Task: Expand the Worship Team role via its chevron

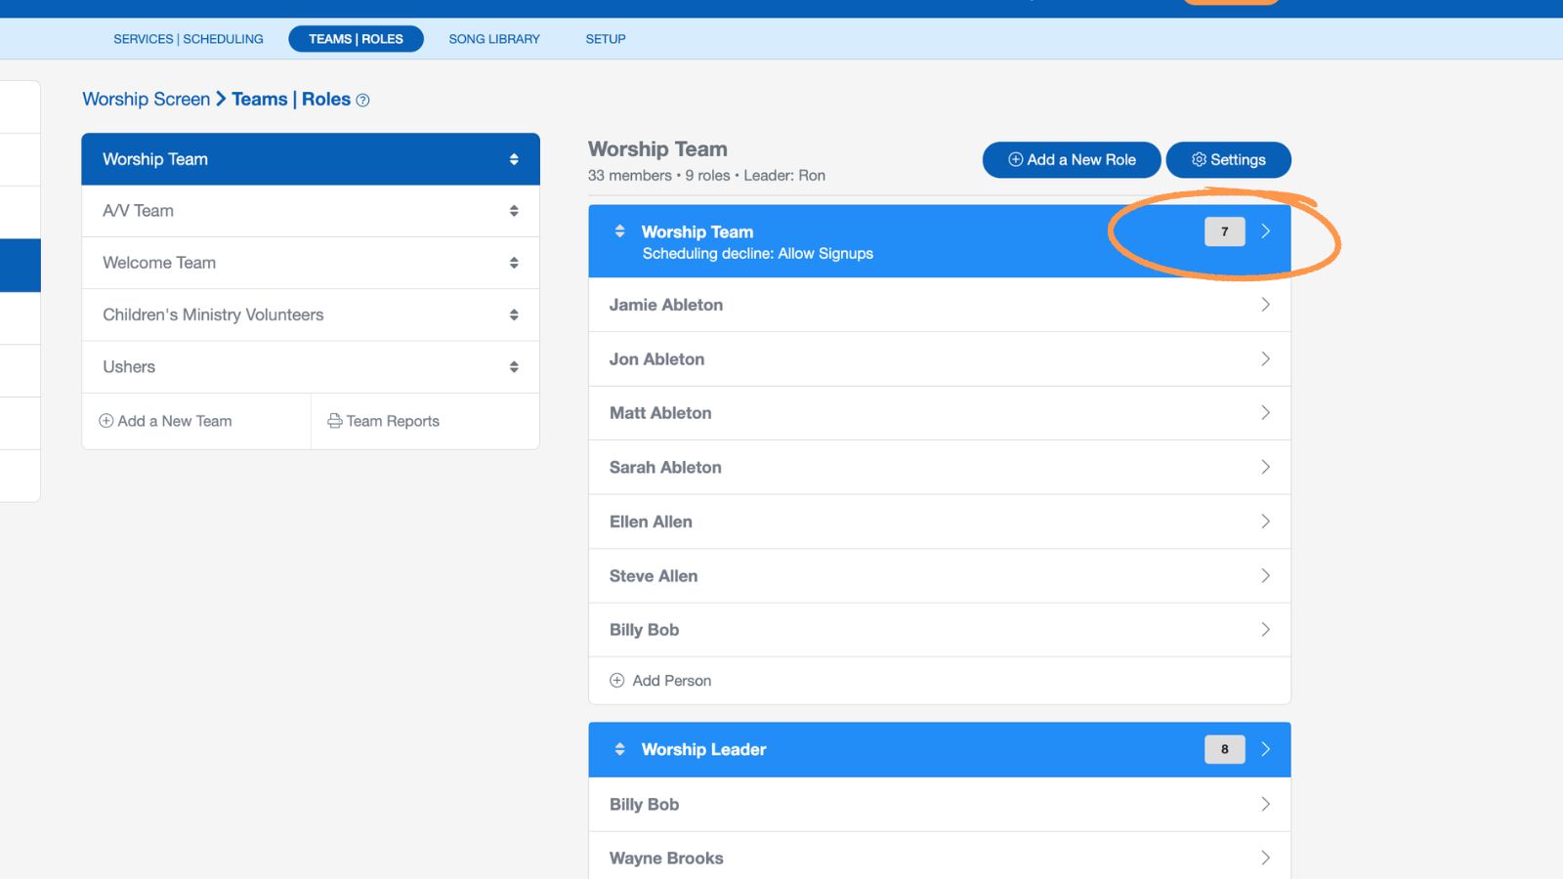Action: 1266,231
